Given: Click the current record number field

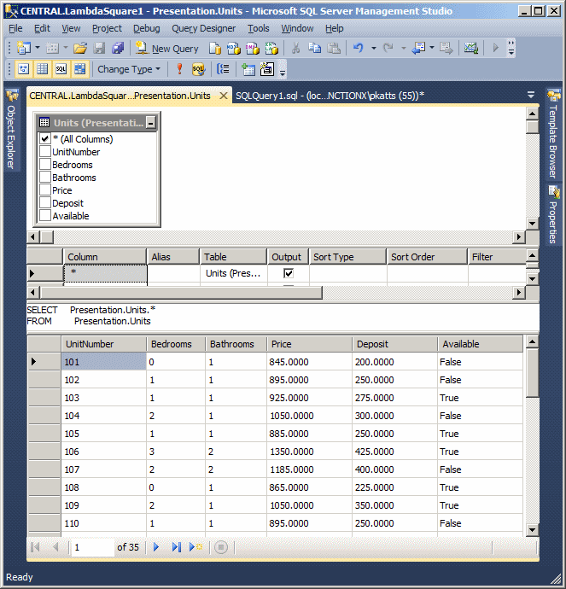Looking at the screenshot, I should pyautogui.click(x=92, y=547).
